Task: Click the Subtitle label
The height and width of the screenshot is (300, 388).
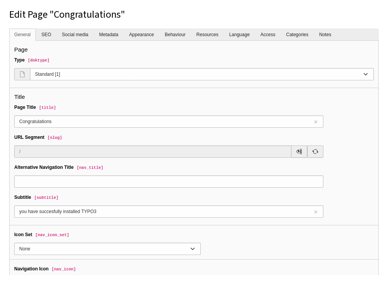Action: tap(23, 197)
